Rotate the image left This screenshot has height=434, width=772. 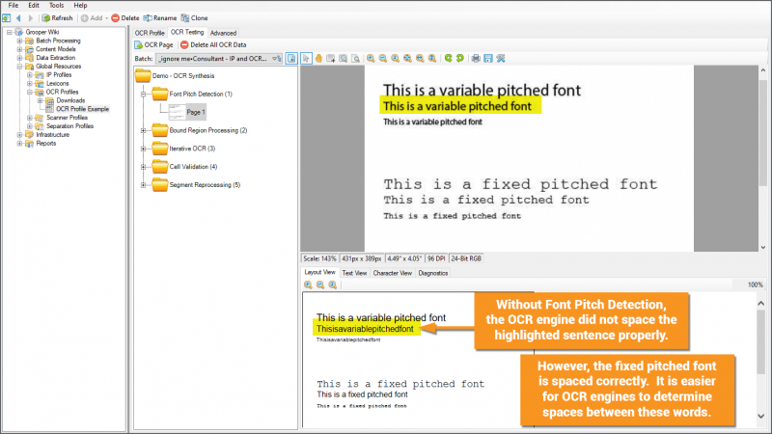[448, 59]
